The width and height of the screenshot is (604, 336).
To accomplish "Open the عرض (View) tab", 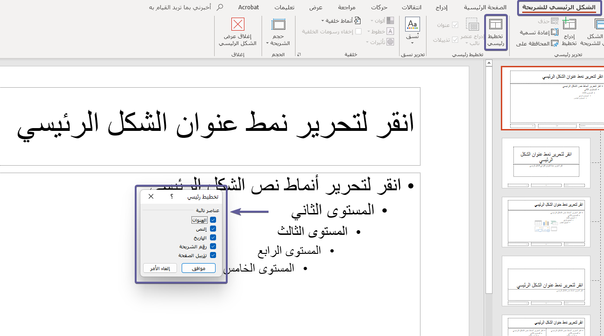I will [x=316, y=7].
